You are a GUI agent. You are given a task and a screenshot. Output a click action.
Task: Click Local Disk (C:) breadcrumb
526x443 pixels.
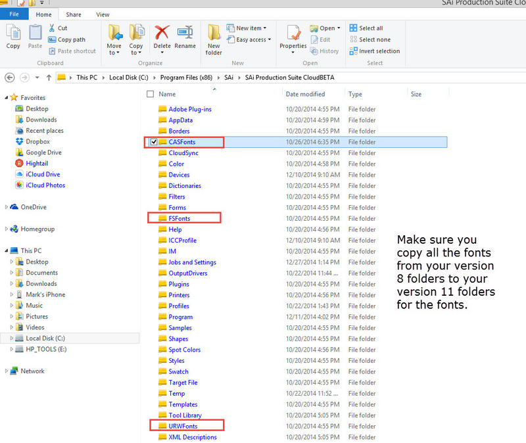129,78
